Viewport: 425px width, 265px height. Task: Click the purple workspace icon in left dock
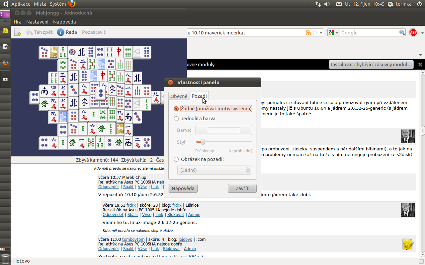coord(5,14)
